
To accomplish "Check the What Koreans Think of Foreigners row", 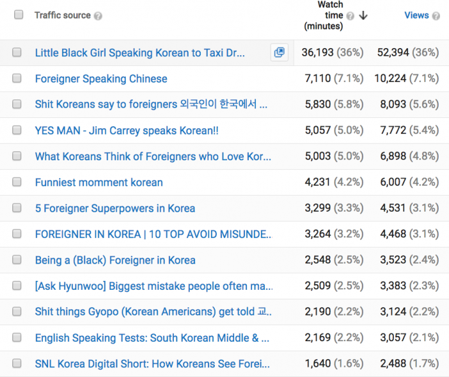I will click(17, 156).
